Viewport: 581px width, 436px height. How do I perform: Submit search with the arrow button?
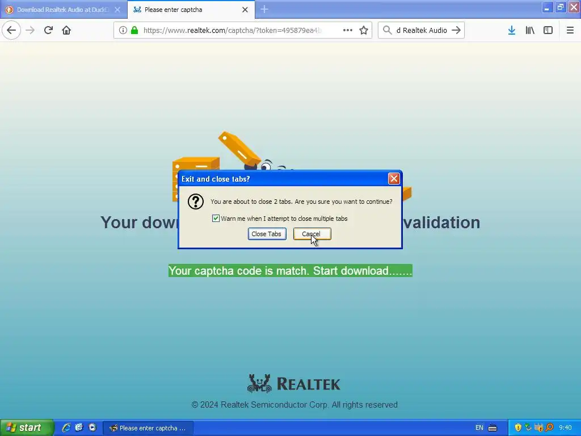click(456, 30)
